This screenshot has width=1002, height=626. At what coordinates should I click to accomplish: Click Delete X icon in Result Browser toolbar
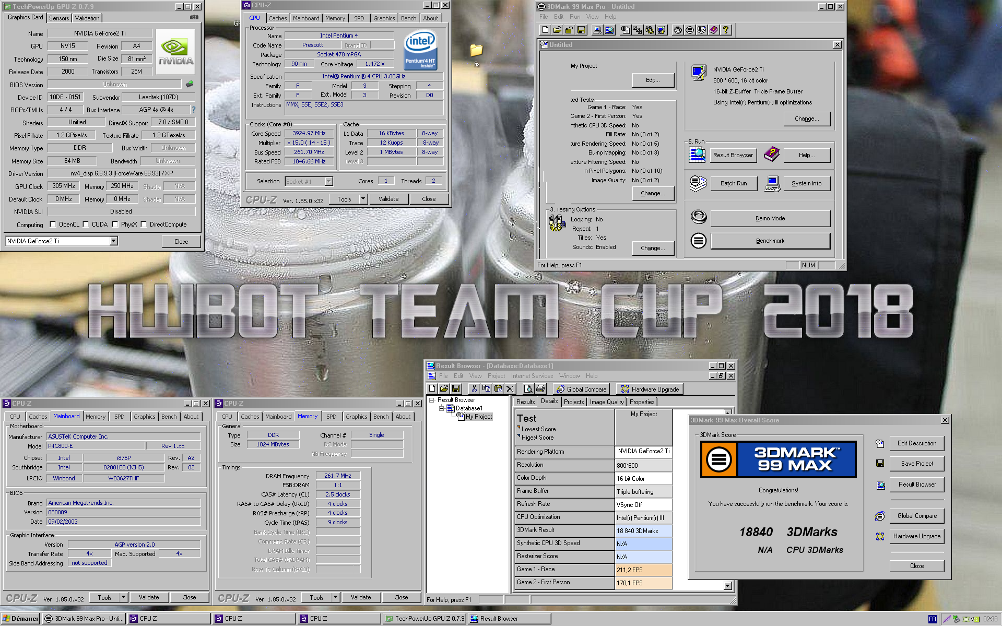point(510,388)
